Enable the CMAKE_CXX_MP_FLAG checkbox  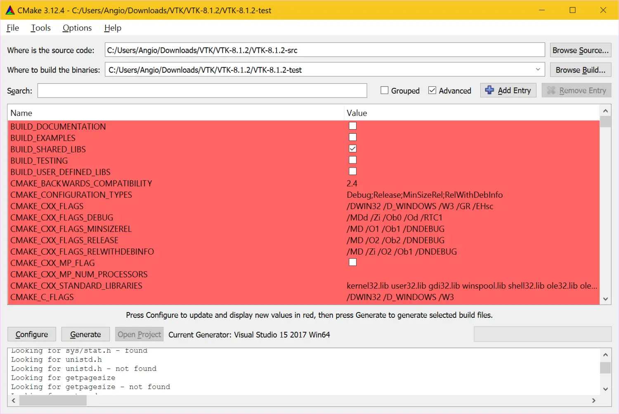coord(352,262)
